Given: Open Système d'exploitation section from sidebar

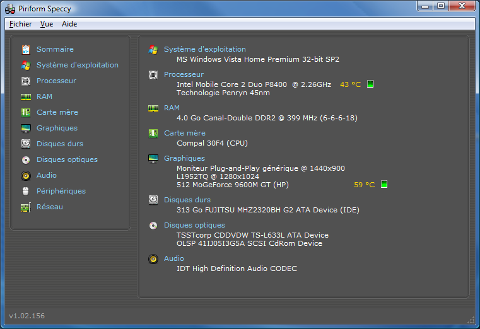Looking at the screenshot, I should coord(78,65).
